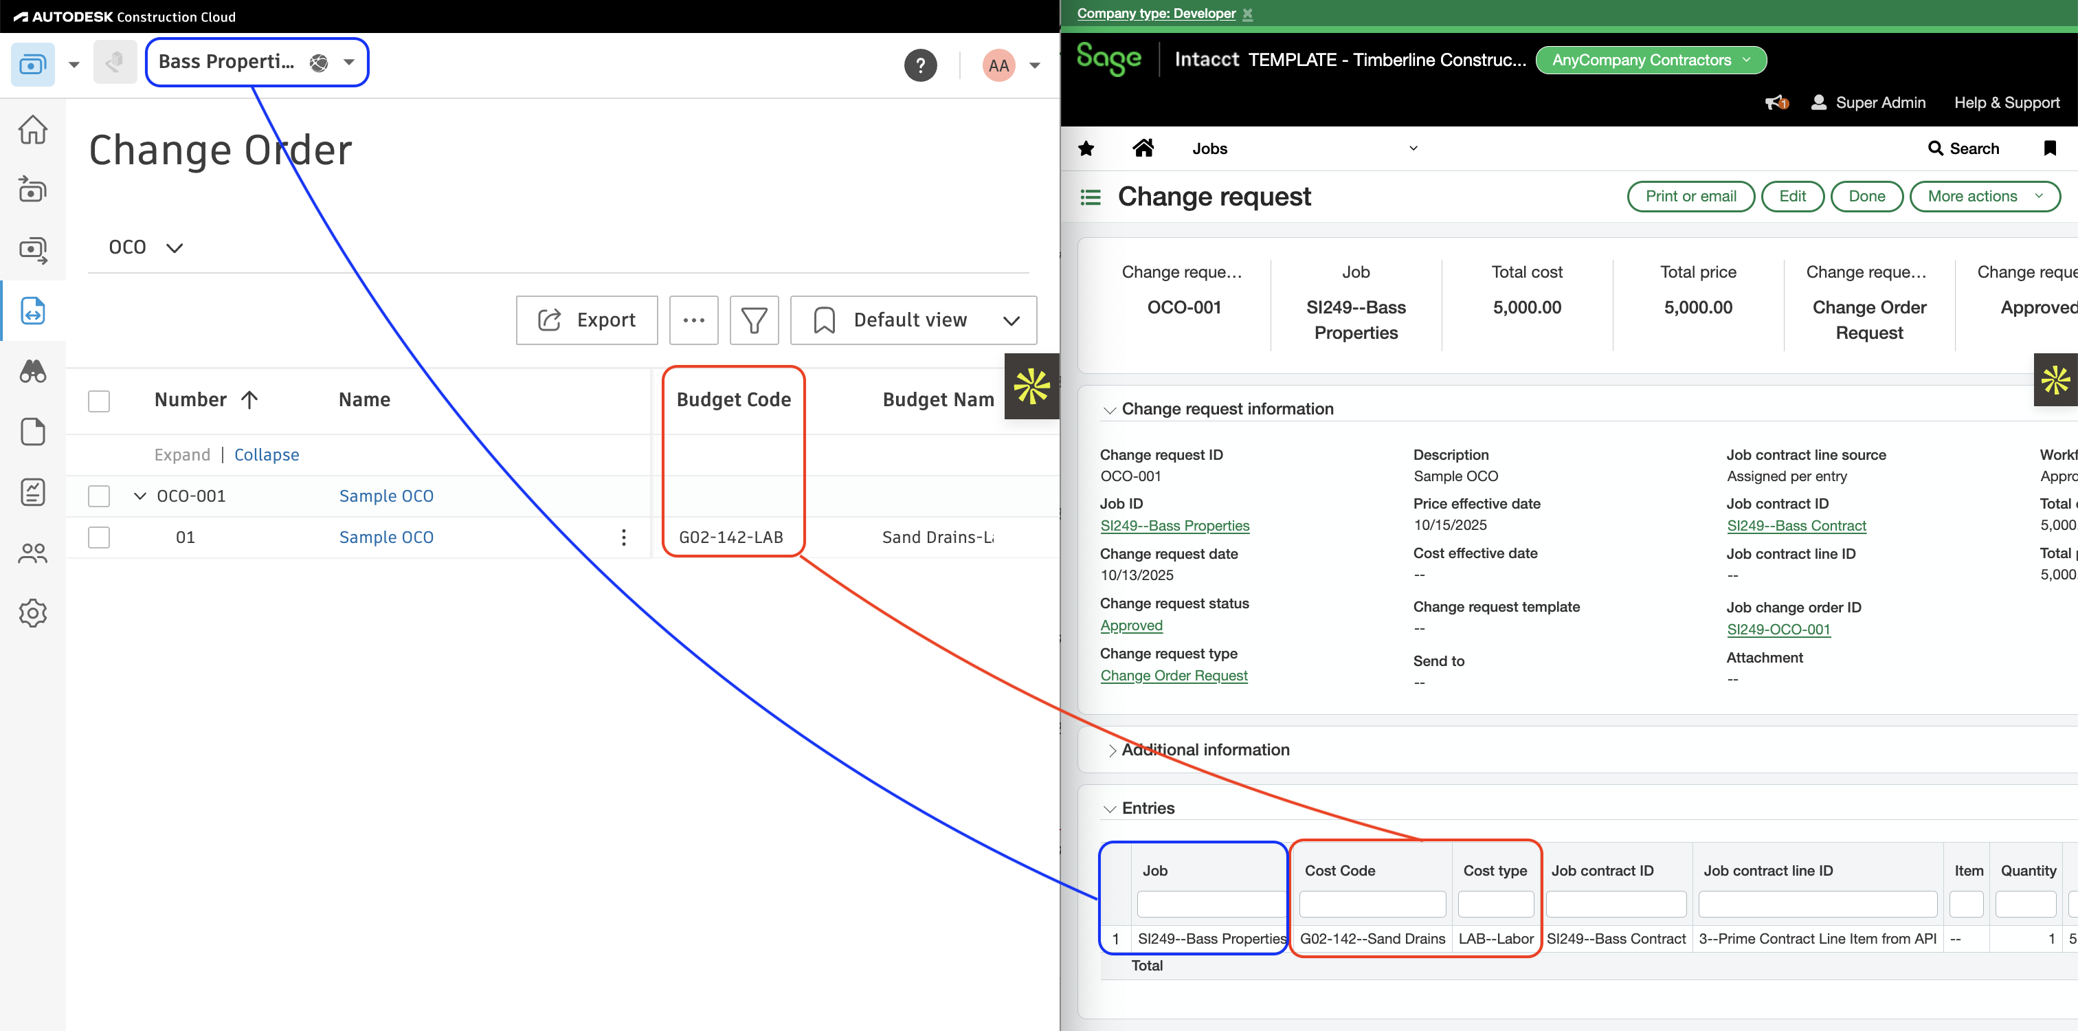Click the Export button
Image resolution: width=2078 pixels, height=1031 pixels.
(586, 320)
